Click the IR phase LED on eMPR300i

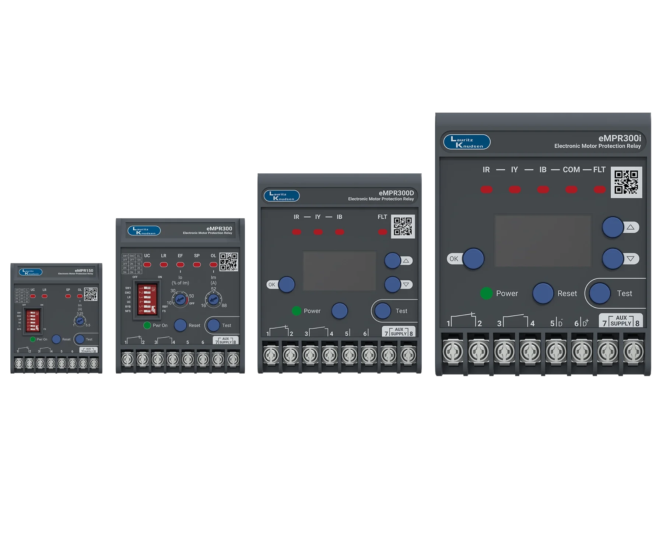[x=486, y=189]
